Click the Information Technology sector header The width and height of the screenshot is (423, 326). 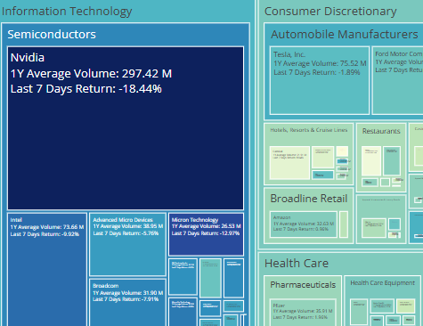[x=67, y=12]
